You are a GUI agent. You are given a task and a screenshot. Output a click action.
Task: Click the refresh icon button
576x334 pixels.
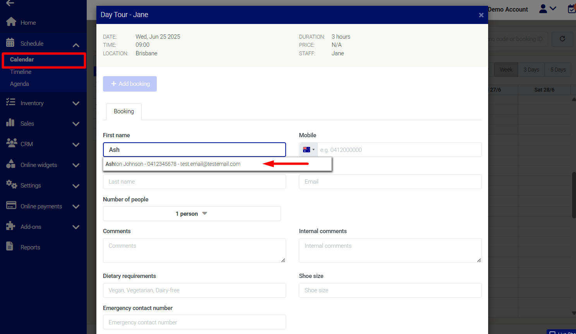(562, 39)
